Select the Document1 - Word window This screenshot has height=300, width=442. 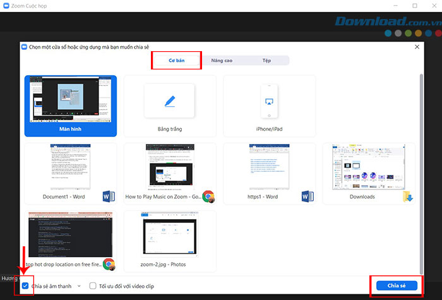tap(71, 174)
